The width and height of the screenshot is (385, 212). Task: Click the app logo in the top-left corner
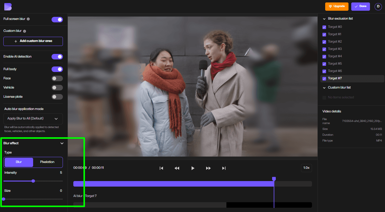click(x=8, y=6)
